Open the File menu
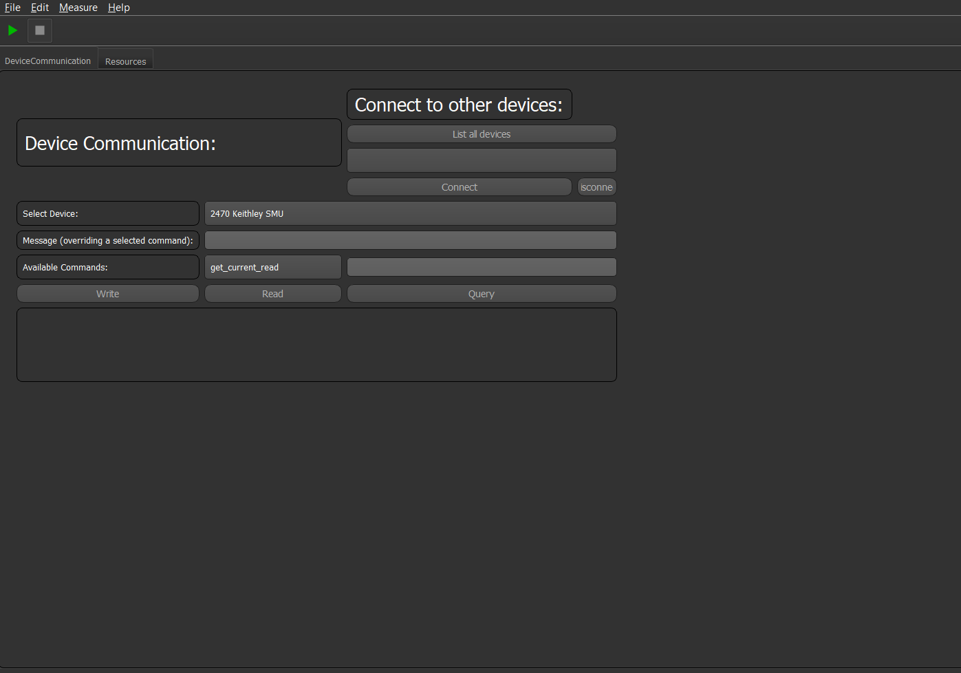 click(12, 8)
